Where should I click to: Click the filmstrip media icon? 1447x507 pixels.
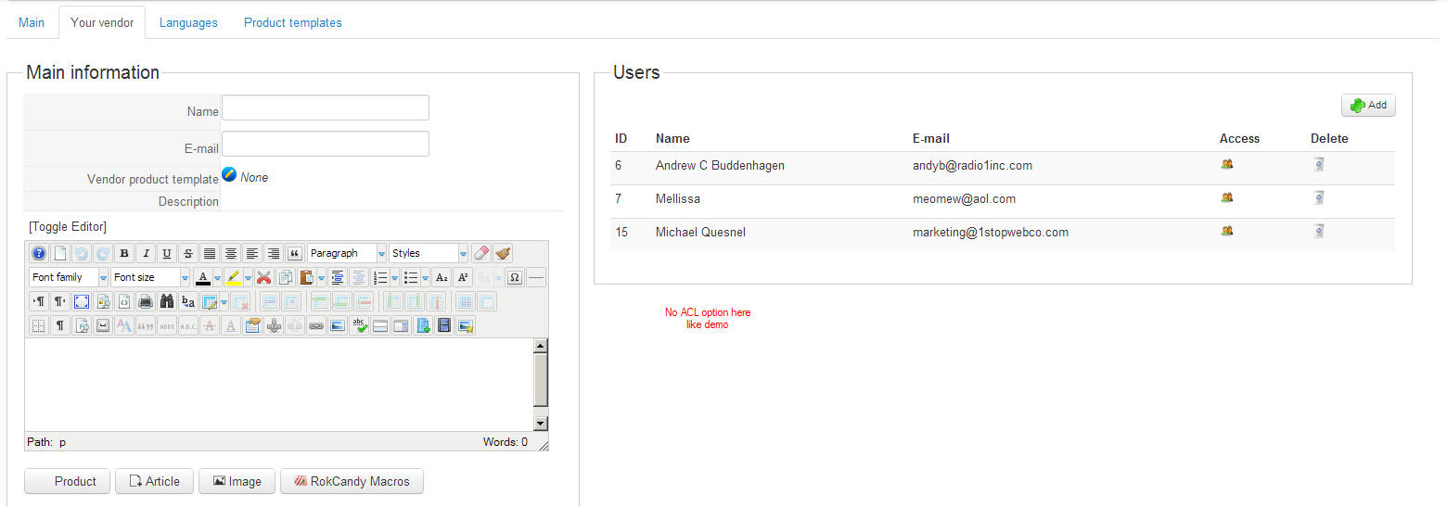(444, 325)
